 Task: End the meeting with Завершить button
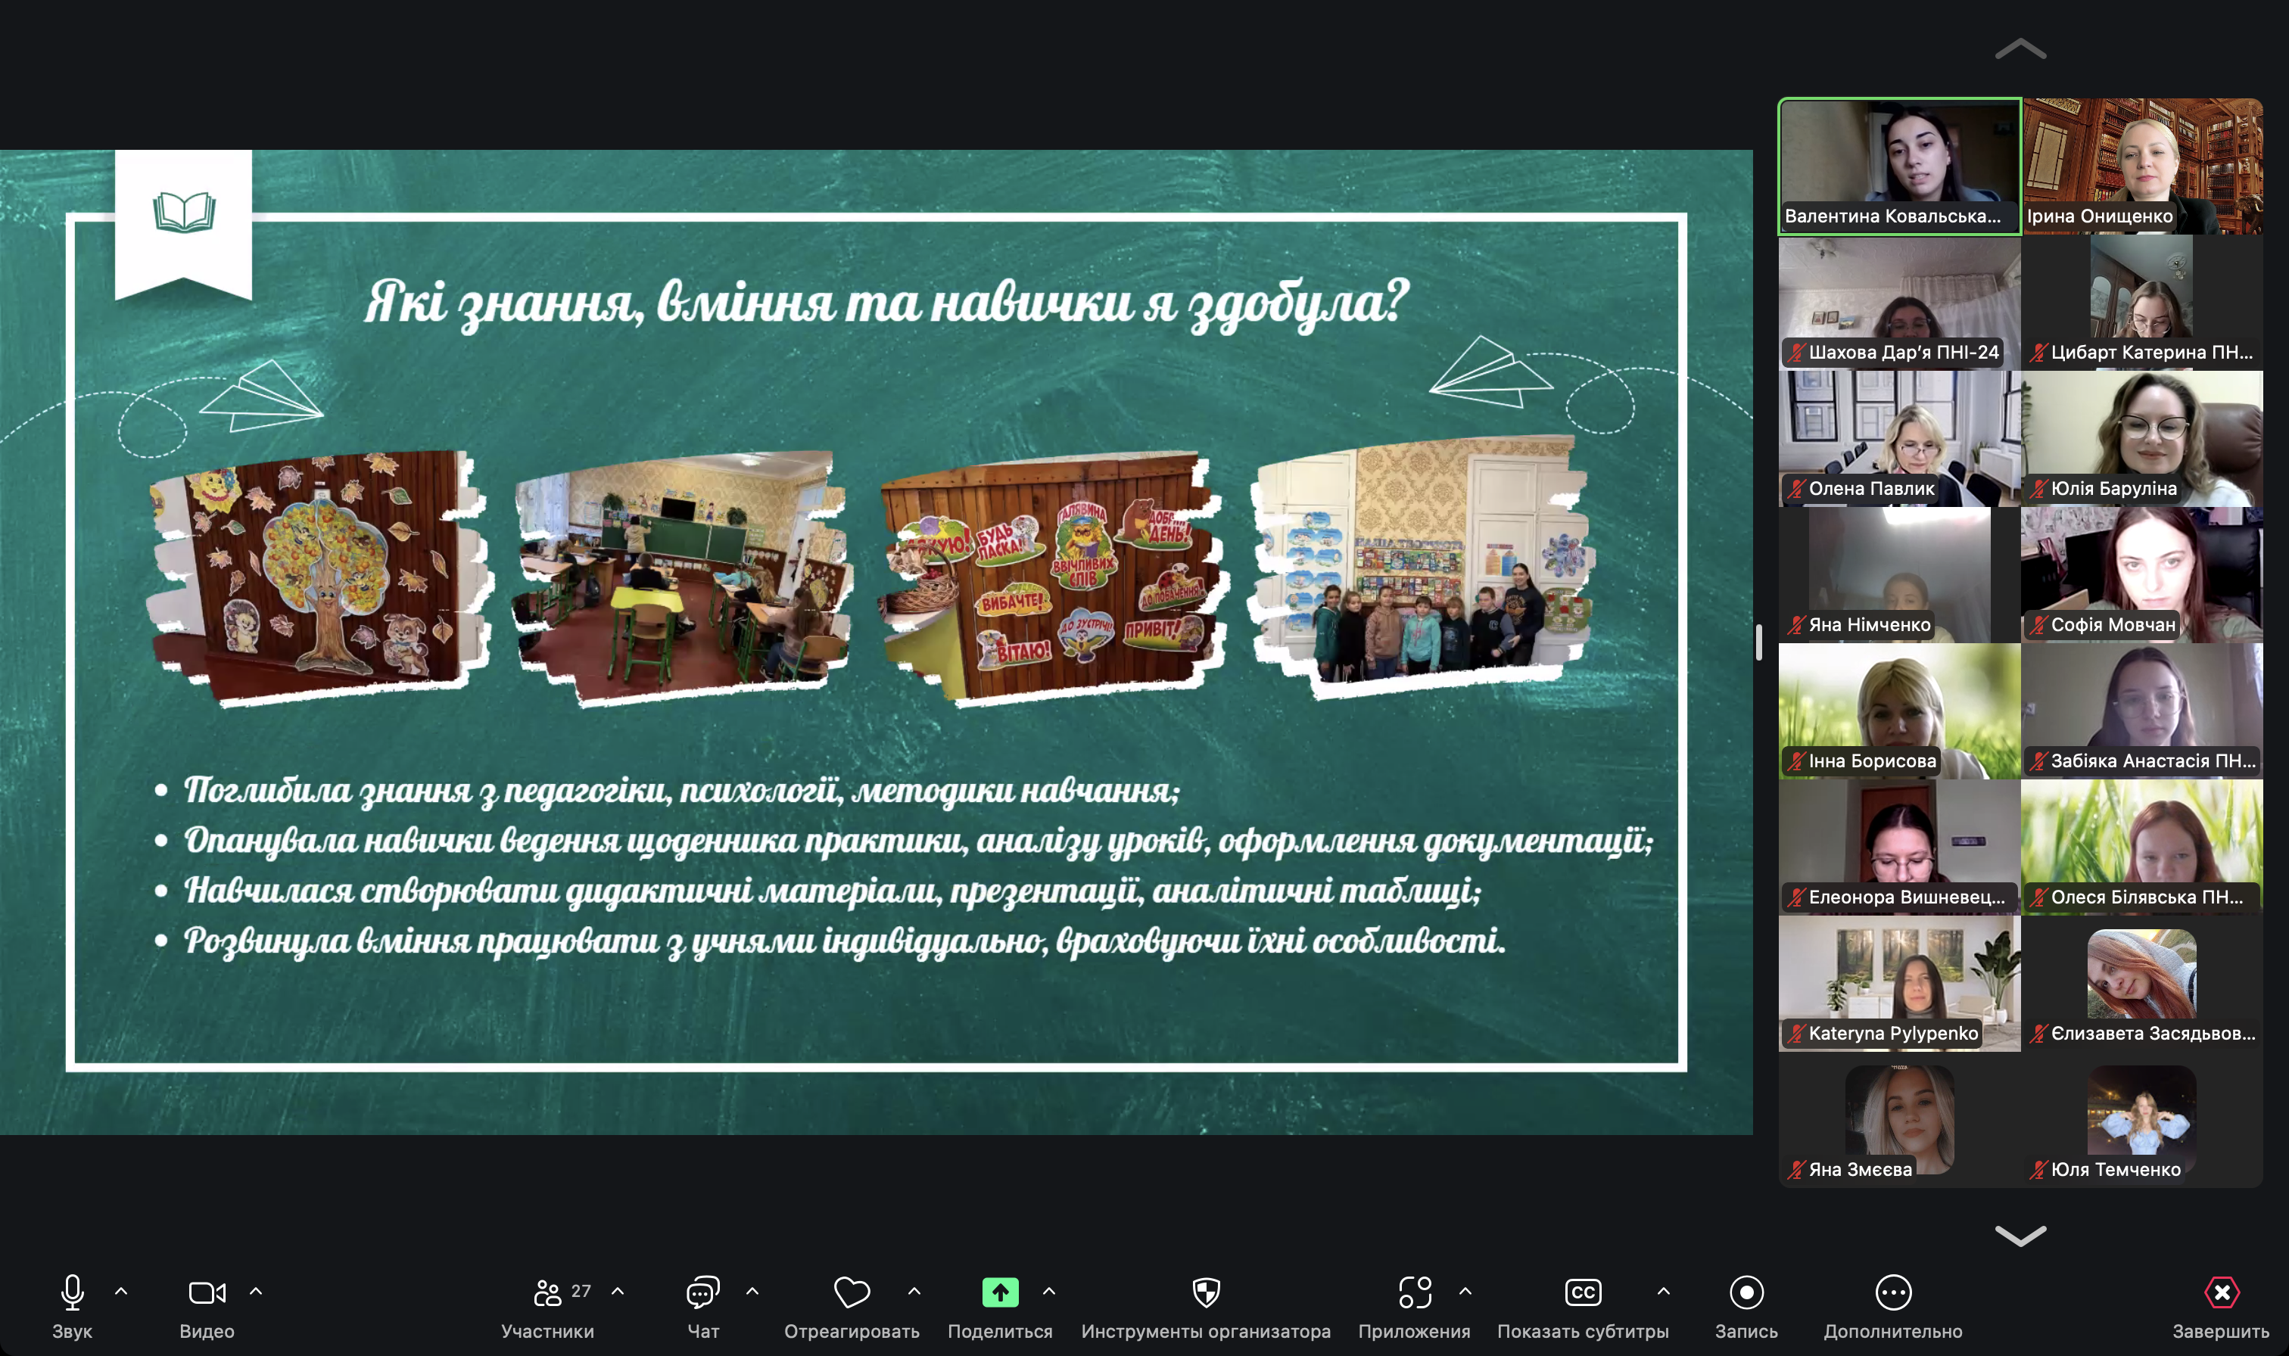pos(2222,1292)
